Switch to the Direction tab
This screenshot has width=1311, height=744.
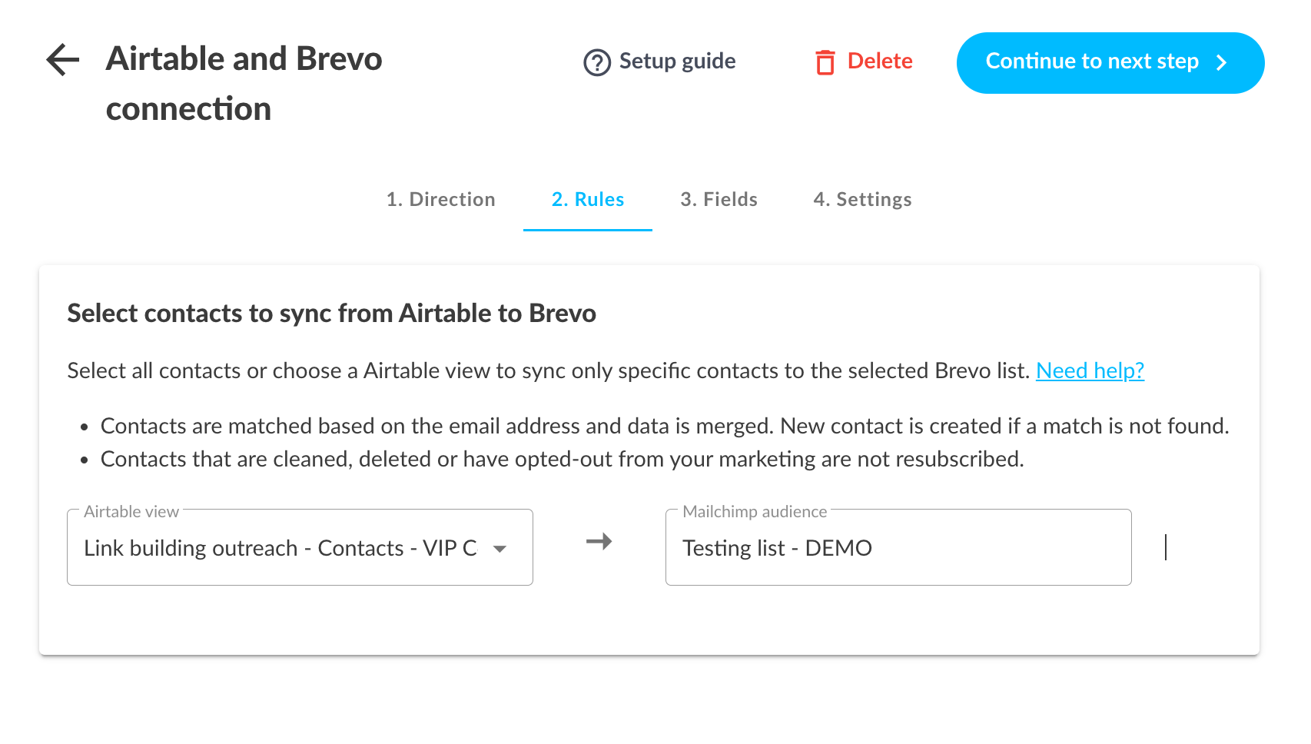click(441, 200)
